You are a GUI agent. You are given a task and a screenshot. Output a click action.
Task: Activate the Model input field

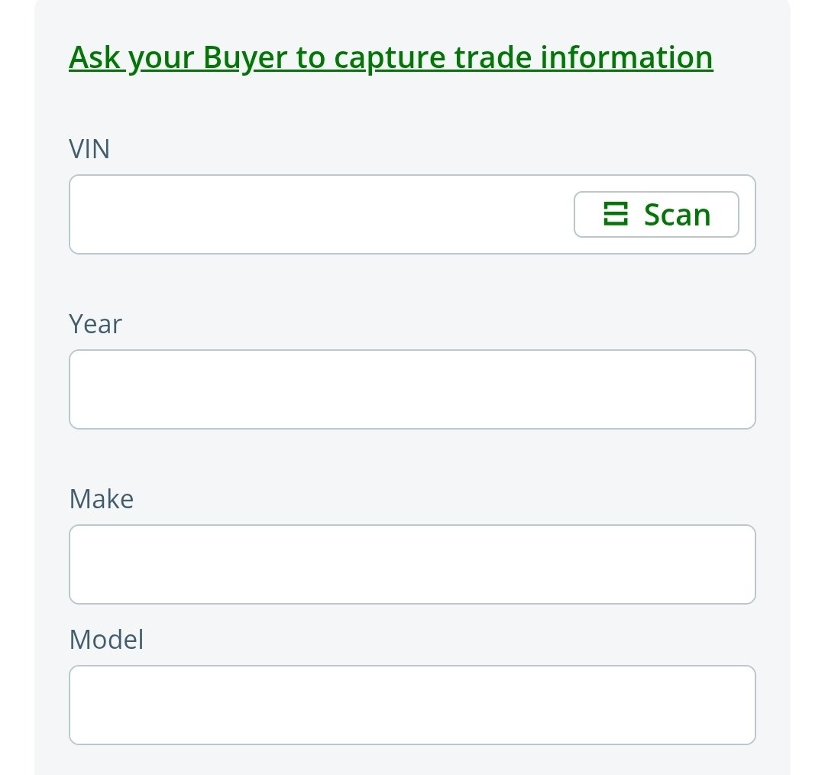(x=412, y=705)
